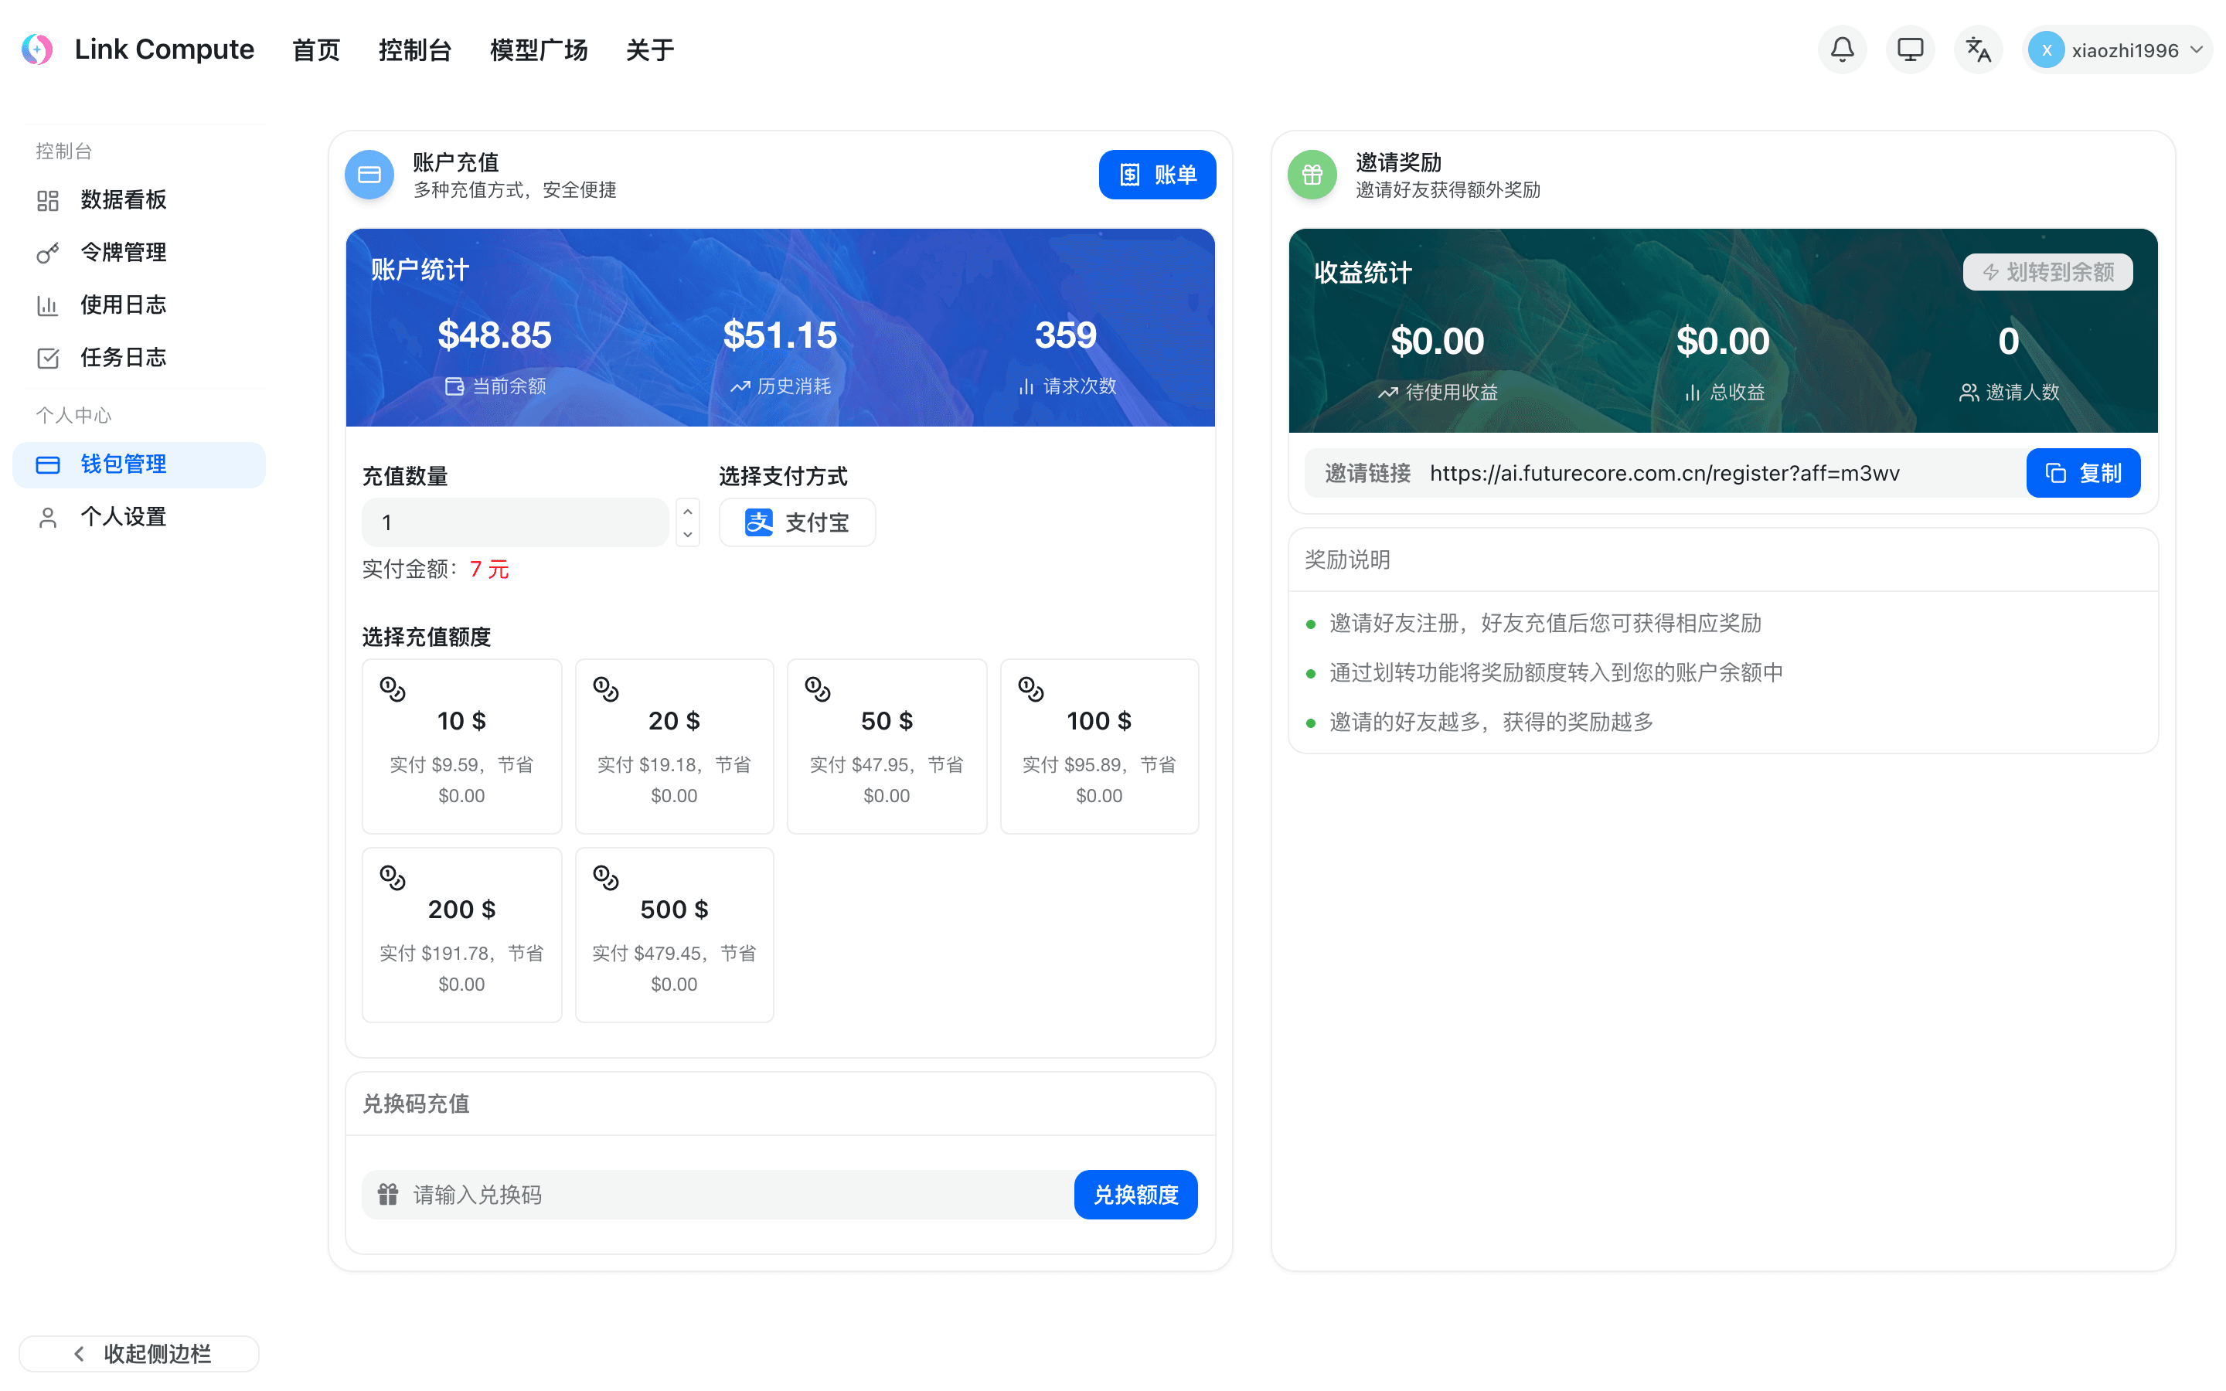Image resolution: width=2226 pixels, height=1391 pixels.
Task: Select 钱包管理 in the sidebar
Action: pos(139,464)
